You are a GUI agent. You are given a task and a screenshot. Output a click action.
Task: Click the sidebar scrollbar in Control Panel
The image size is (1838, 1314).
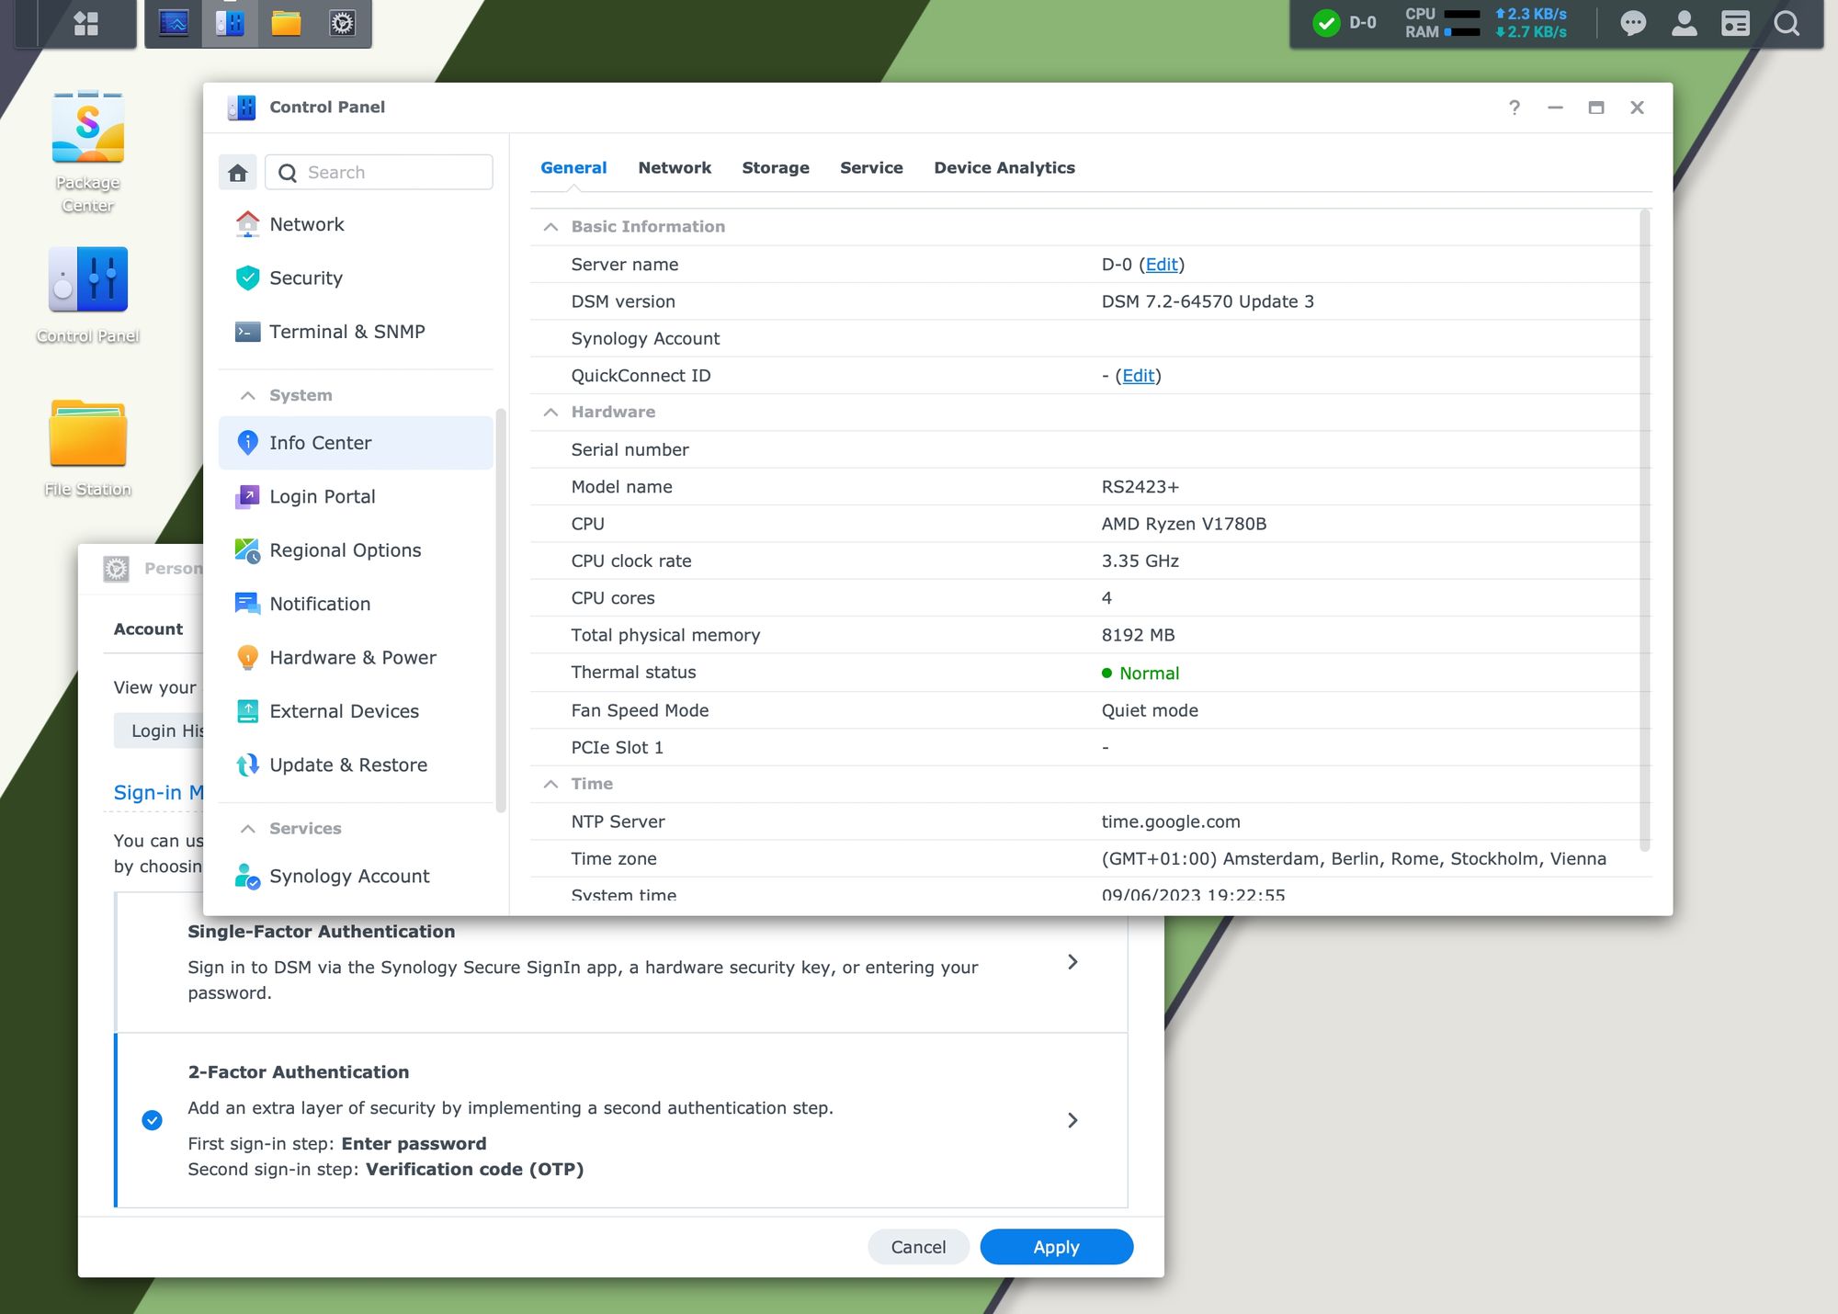point(500,610)
